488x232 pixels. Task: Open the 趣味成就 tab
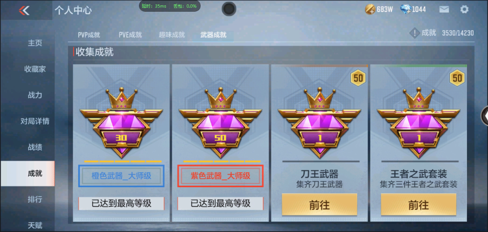click(172, 35)
